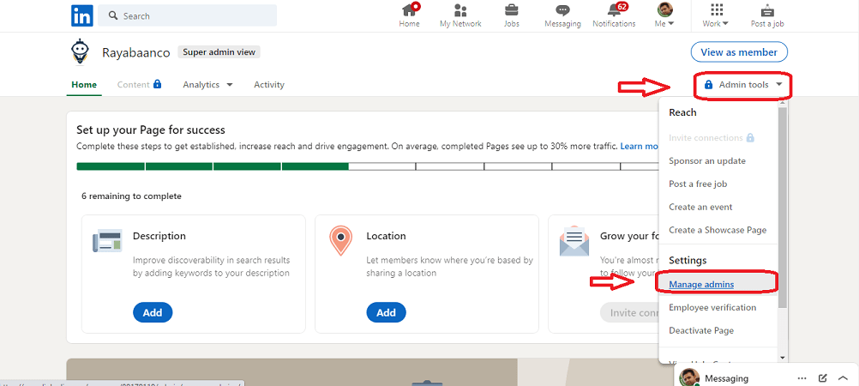Click the LinkedIn logo
The height and width of the screenshot is (386, 859).
(x=82, y=15)
